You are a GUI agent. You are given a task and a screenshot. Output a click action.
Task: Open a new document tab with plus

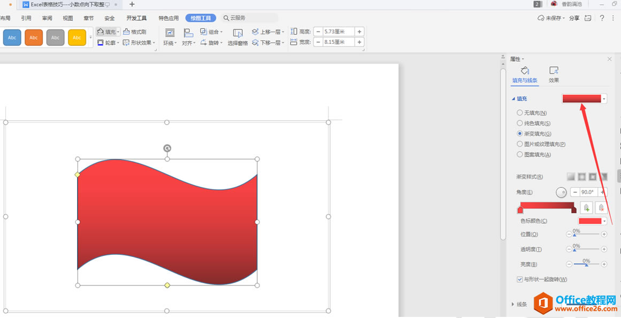[x=132, y=4]
